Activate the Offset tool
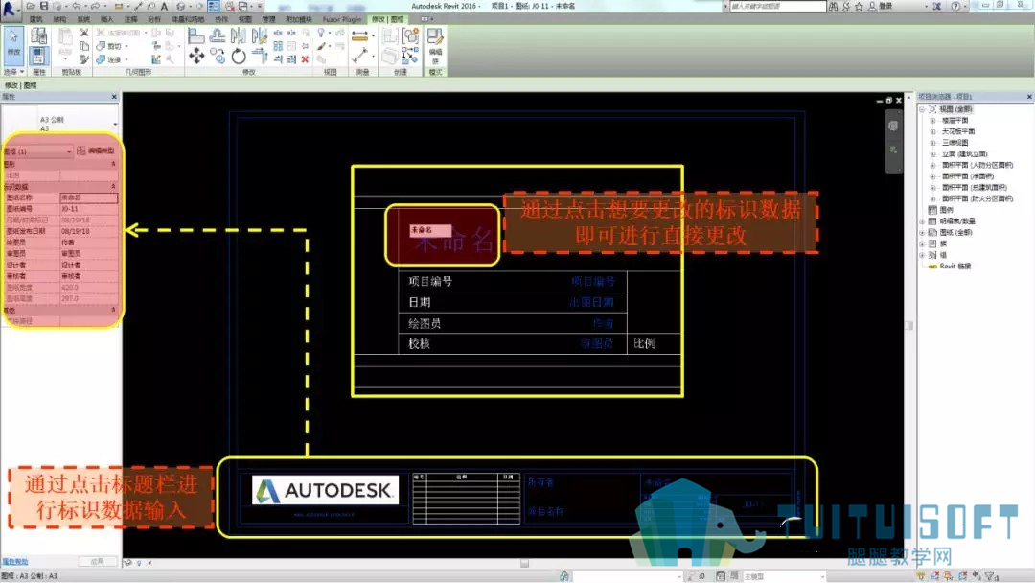 click(218, 35)
